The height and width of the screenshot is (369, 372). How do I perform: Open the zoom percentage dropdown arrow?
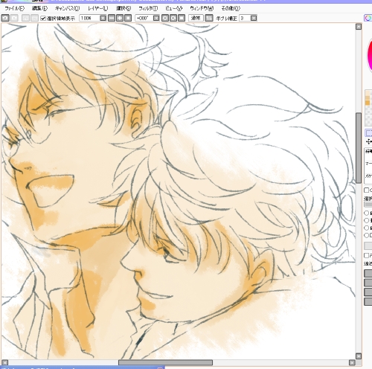(x=103, y=18)
